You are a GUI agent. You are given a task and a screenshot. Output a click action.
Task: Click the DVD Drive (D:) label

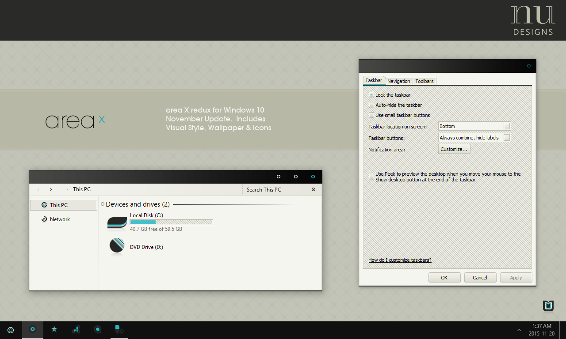[x=146, y=247]
